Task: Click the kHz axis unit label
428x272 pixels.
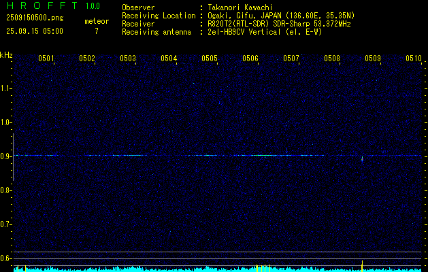Action: [6, 55]
